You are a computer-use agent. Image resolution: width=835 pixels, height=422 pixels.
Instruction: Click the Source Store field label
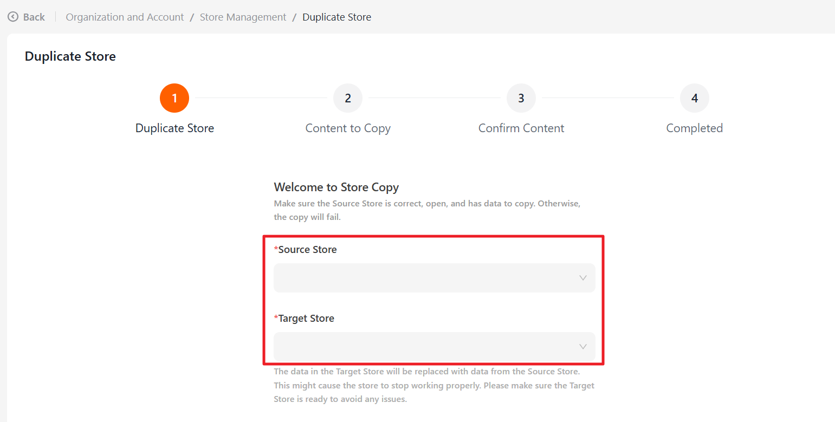pyautogui.click(x=307, y=250)
